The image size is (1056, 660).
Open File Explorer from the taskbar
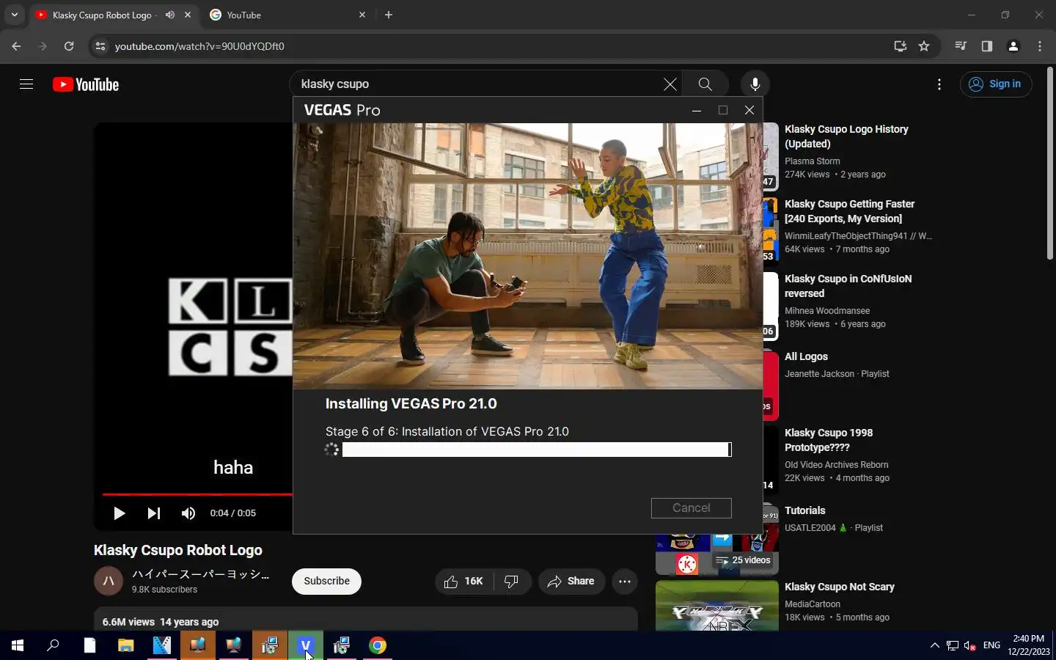coord(126,645)
